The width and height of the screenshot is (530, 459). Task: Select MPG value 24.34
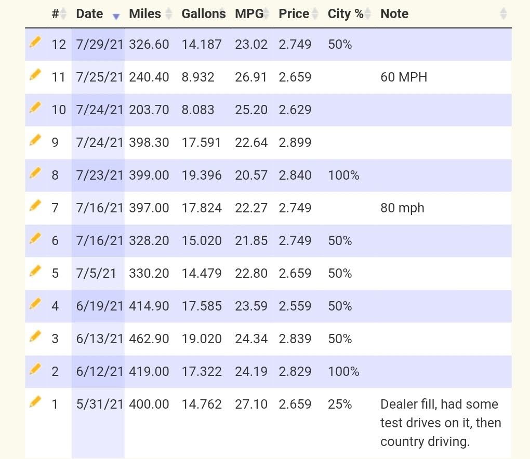coord(251,339)
